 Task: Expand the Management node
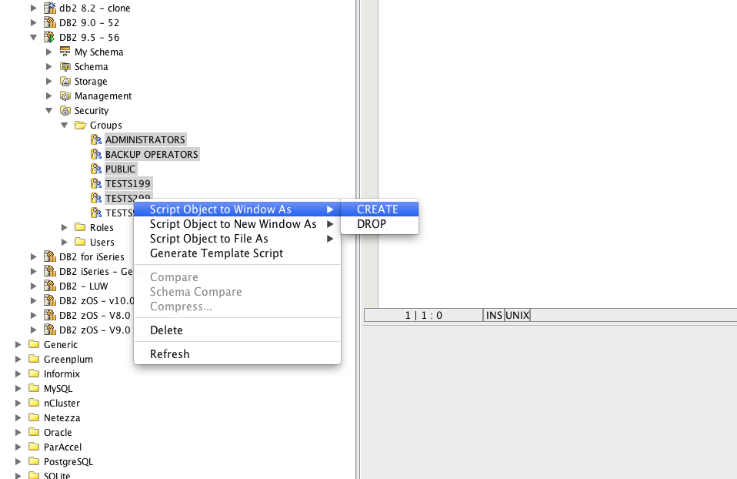49,95
